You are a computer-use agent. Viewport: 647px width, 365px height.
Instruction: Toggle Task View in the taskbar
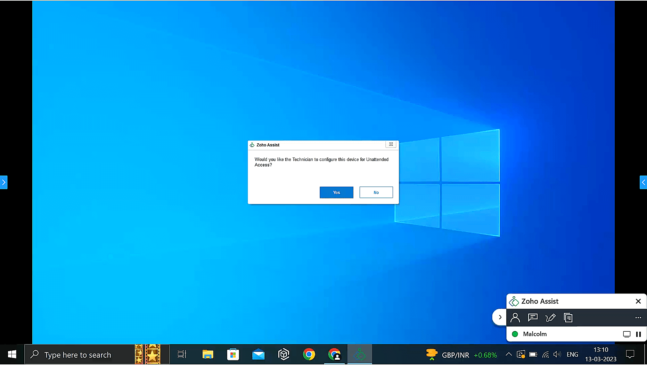pyautogui.click(x=182, y=355)
